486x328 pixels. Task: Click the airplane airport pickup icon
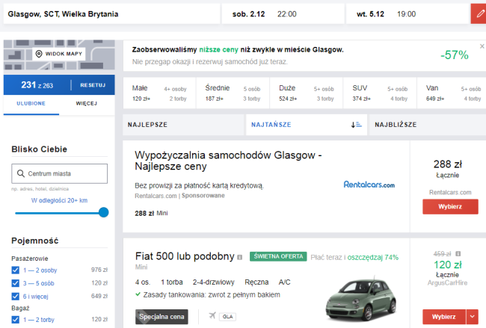click(x=212, y=316)
